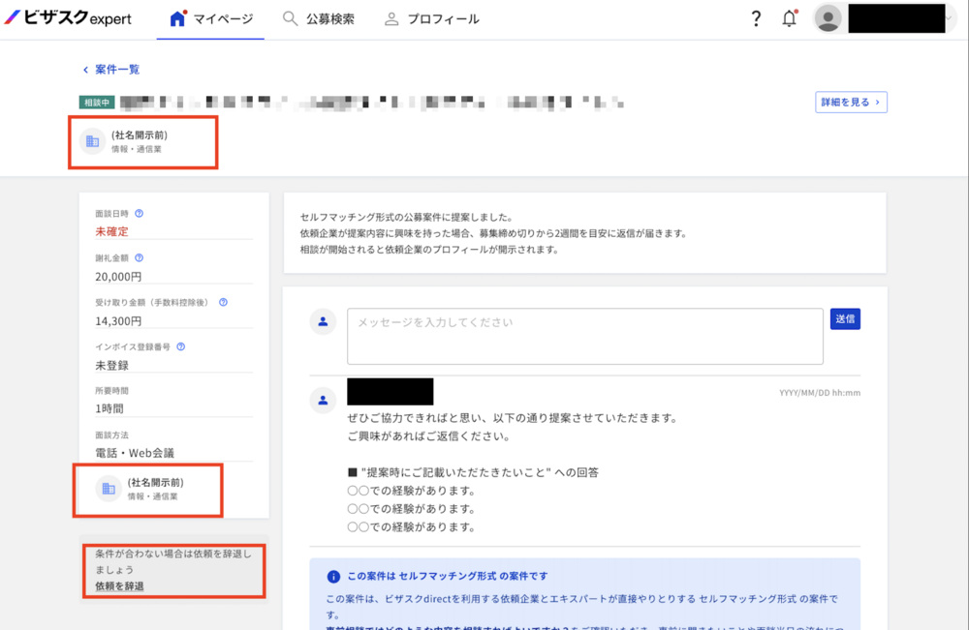Click the help icon next to 受け取り金額
Screen dimensions: 969x630
223,302
